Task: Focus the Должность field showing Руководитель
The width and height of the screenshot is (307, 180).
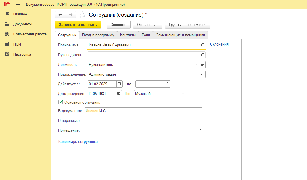Action: pyautogui.click(x=141, y=64)
